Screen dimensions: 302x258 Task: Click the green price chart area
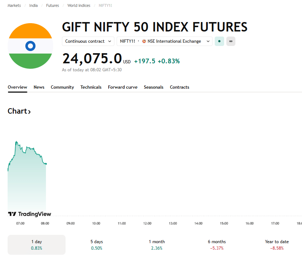[x=27, y=181]
